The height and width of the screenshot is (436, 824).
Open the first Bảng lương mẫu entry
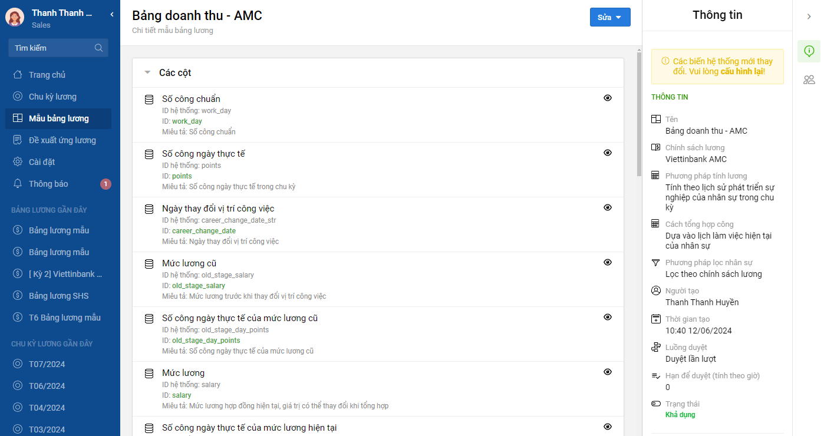click(58, 230)
